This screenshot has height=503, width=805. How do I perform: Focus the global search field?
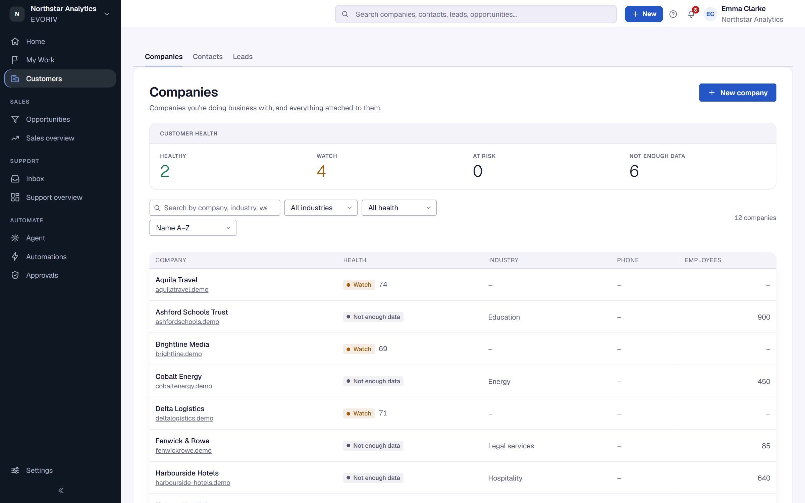tap(476, 14)
